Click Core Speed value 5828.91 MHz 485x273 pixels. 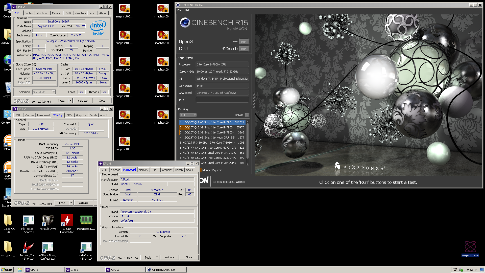(x=44, y=69)
